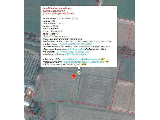Viewport: 160px width, 120px height.
Task: Open the เว็บไซต์กรมธนารักษ์ website link
Action: click(x=76, y=49)
